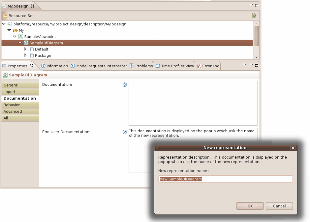
Task: Expand the Default layer node
Action: click(26, 49)
